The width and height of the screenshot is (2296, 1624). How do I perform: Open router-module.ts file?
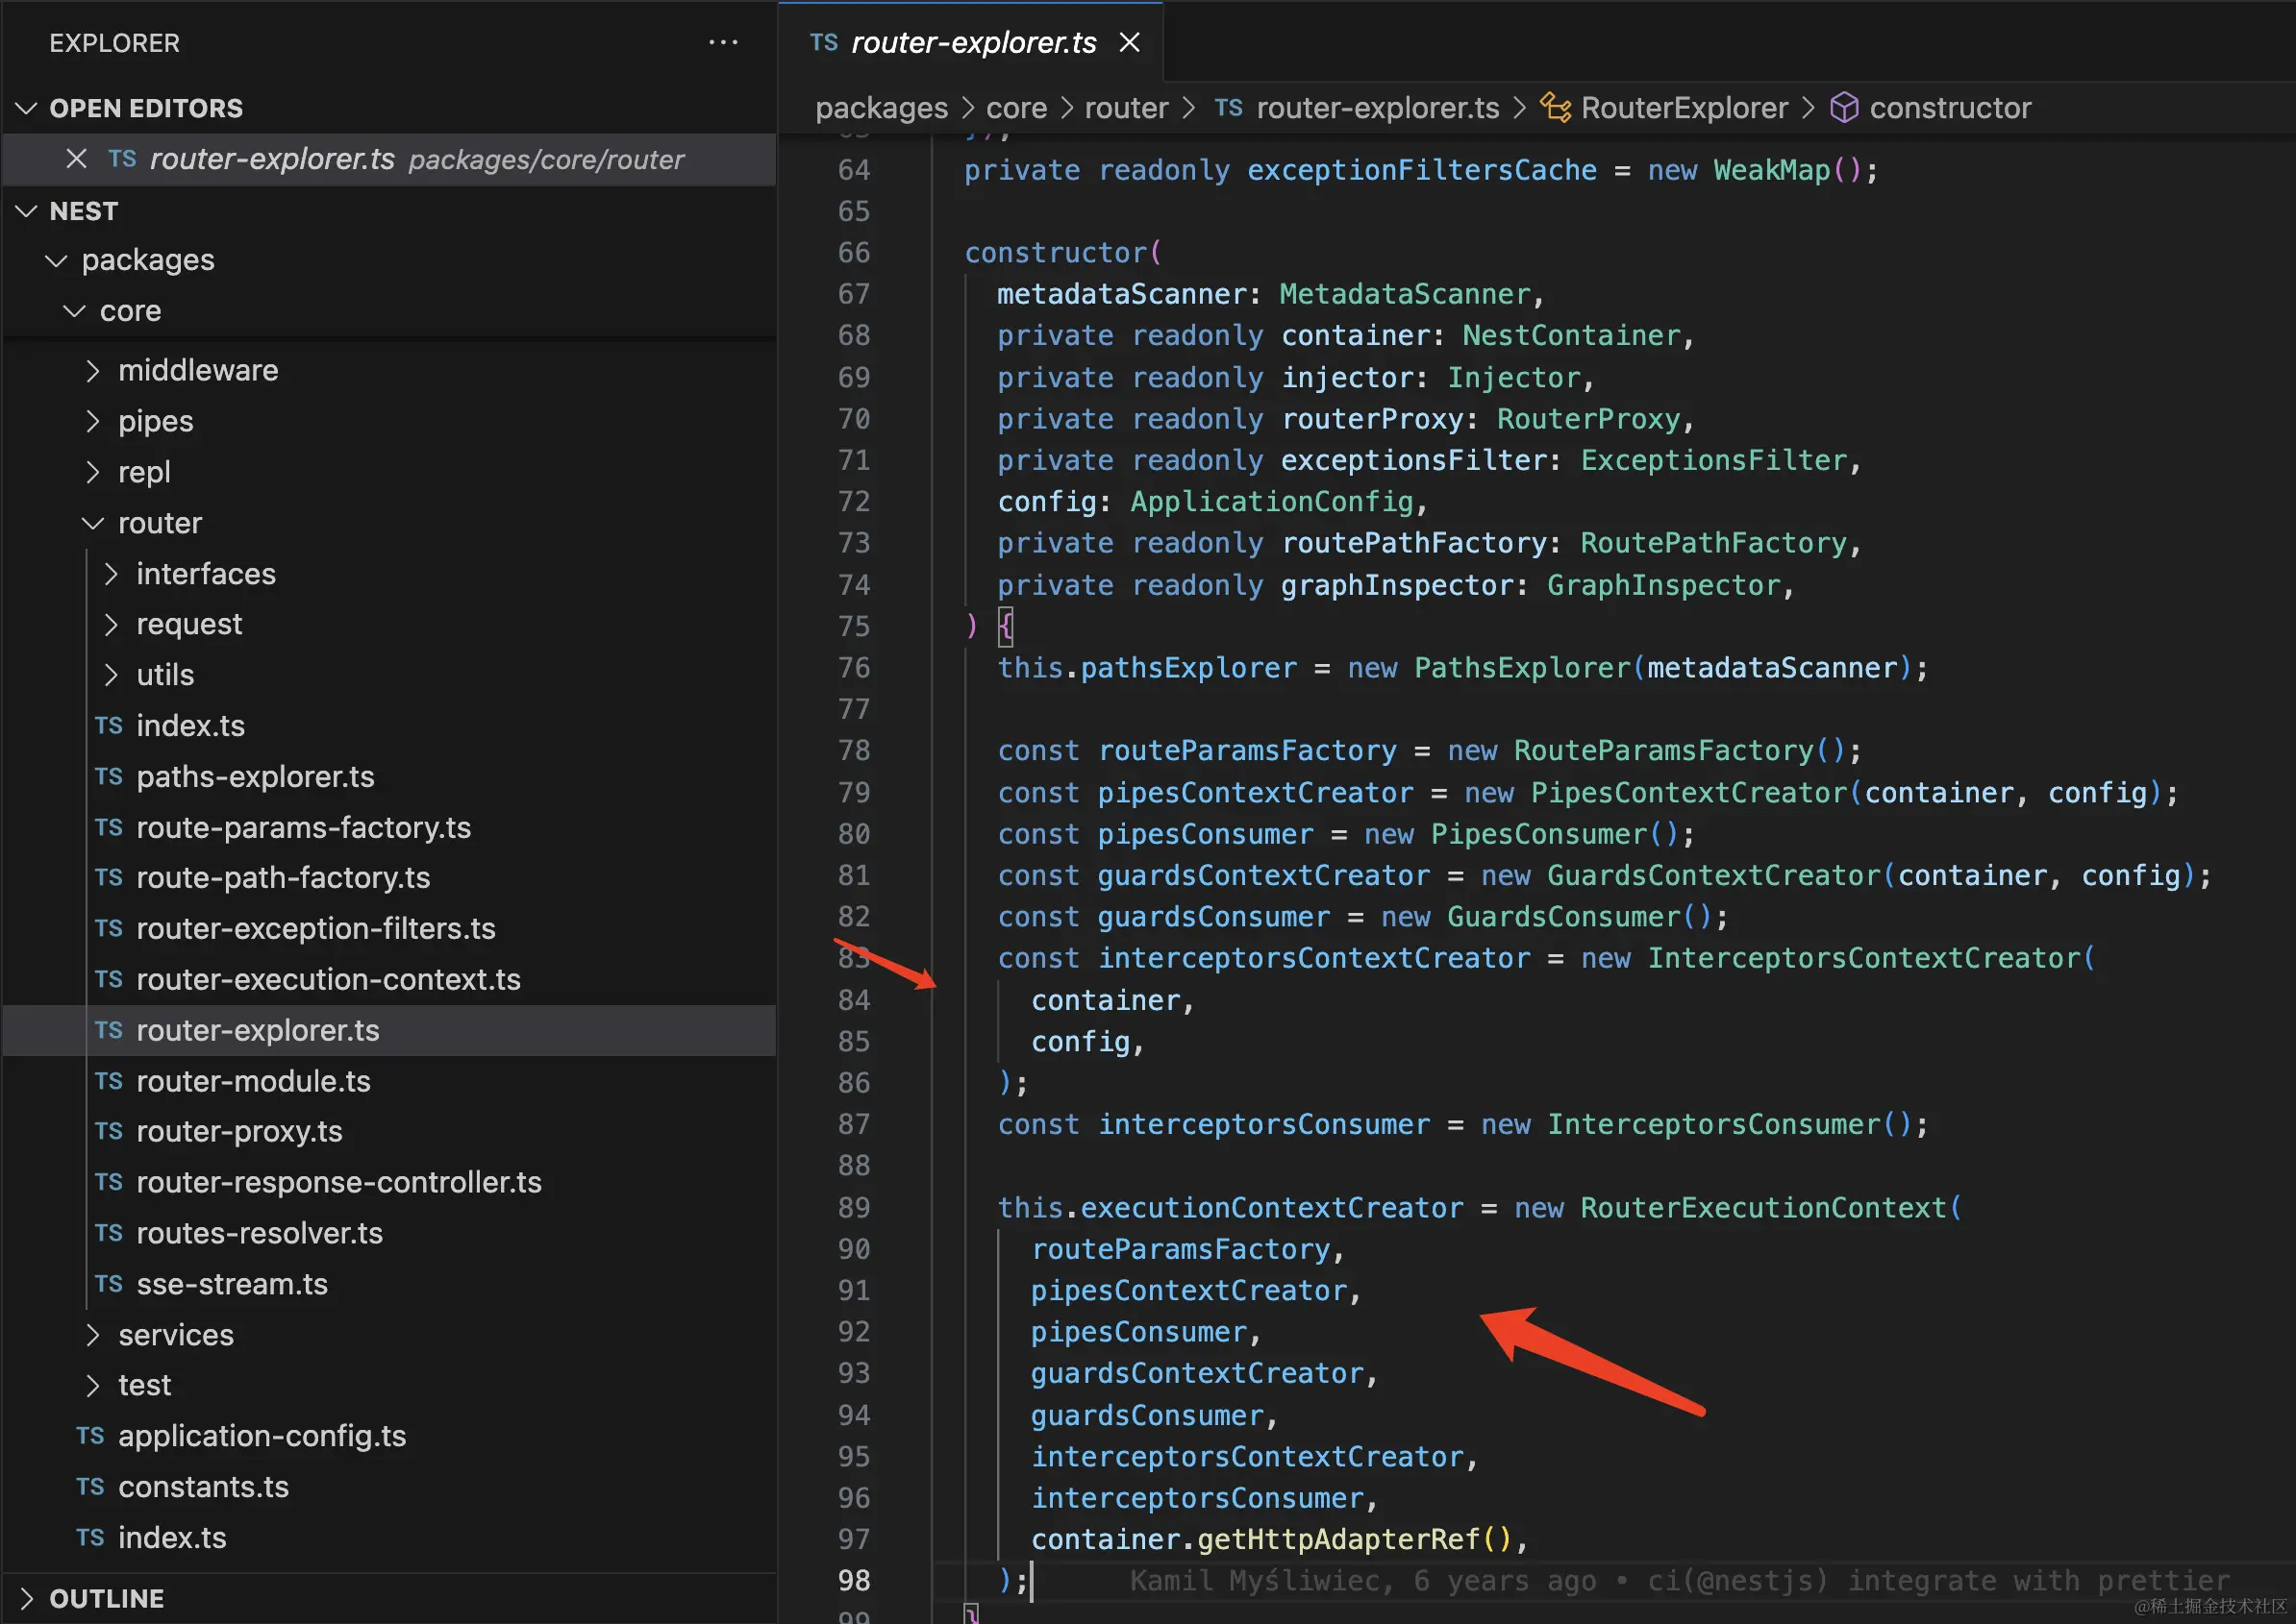[x=253, y=1081]
